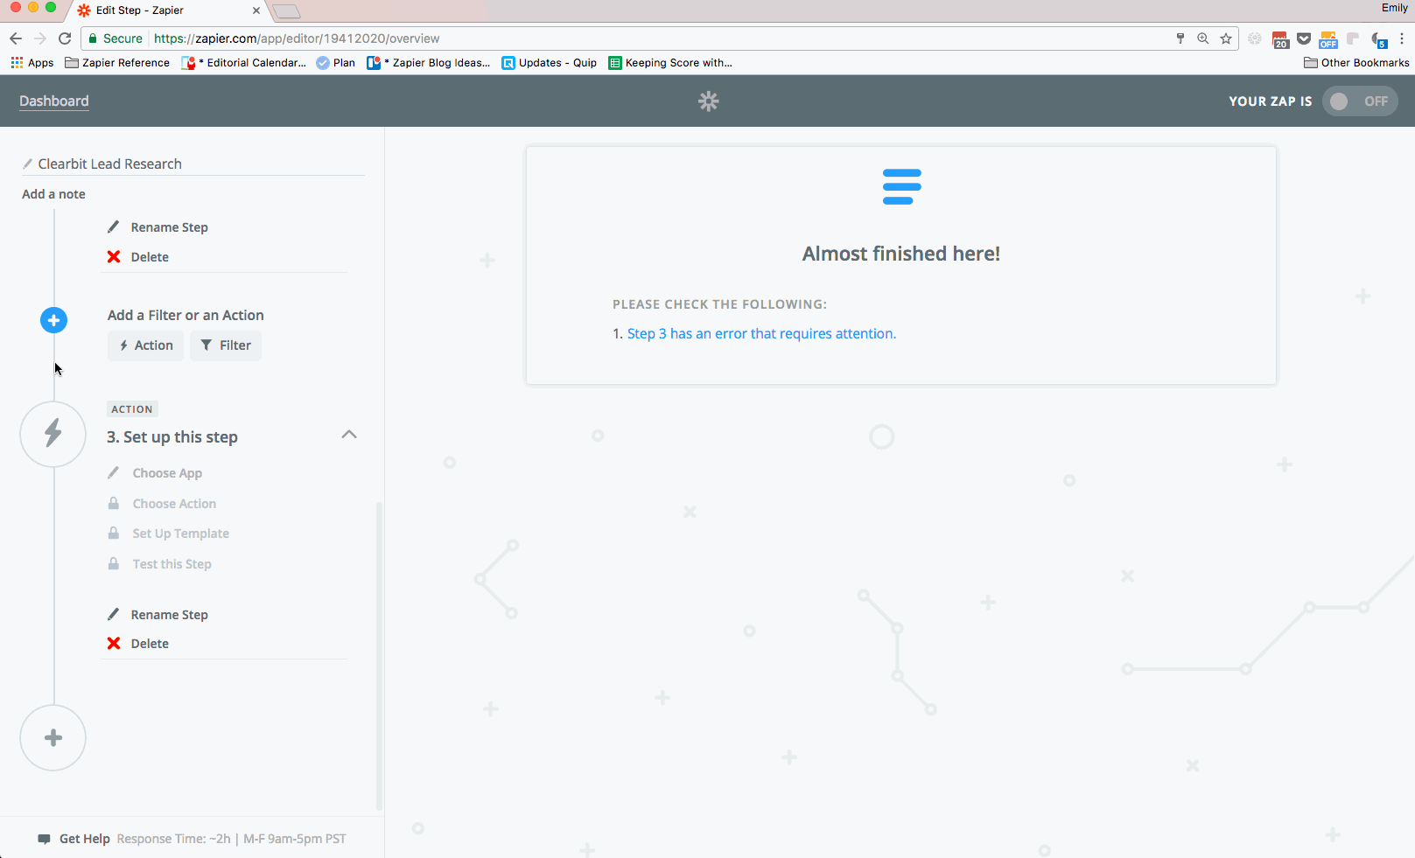Open the Zapier Blog Ideas bookmark
Viewport: 1415px width, 858px height.
tap(429, 63)
